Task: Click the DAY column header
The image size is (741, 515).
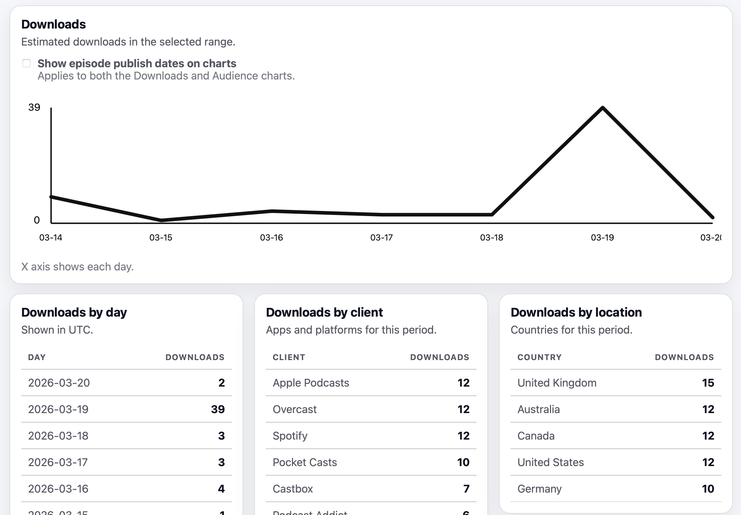Action: click(x=37, y=357)
